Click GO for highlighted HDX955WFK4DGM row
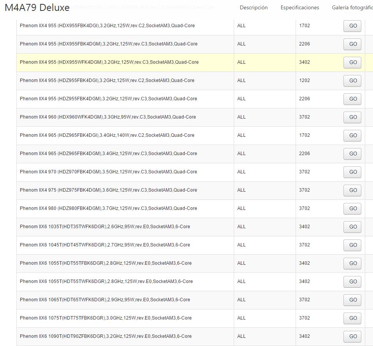Viewport: 373px width, 346px height. coord(352,63)
